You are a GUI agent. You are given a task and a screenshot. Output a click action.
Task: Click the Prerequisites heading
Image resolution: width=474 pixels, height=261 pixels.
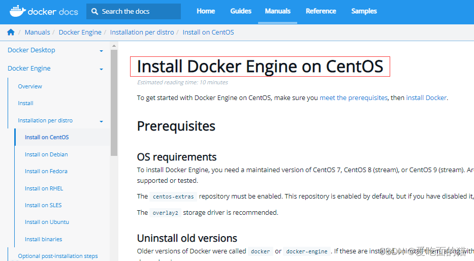[176, 126]
